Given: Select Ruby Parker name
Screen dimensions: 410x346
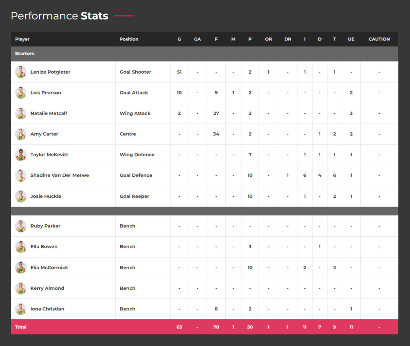Looking at the screenshot, I should tap(45, 226).
